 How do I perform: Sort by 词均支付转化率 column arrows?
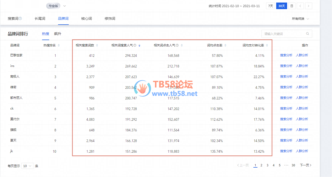pos(267,45)
